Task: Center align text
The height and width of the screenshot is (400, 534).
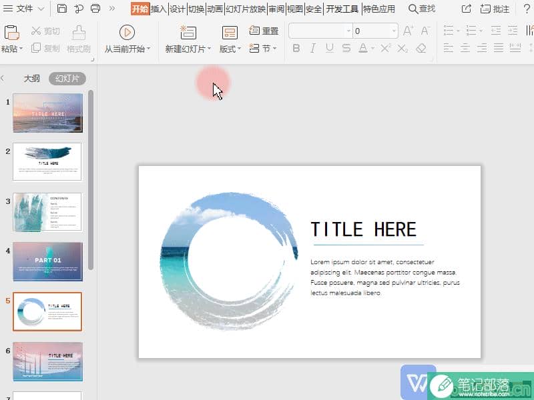Action: click(x=465, y=48)
